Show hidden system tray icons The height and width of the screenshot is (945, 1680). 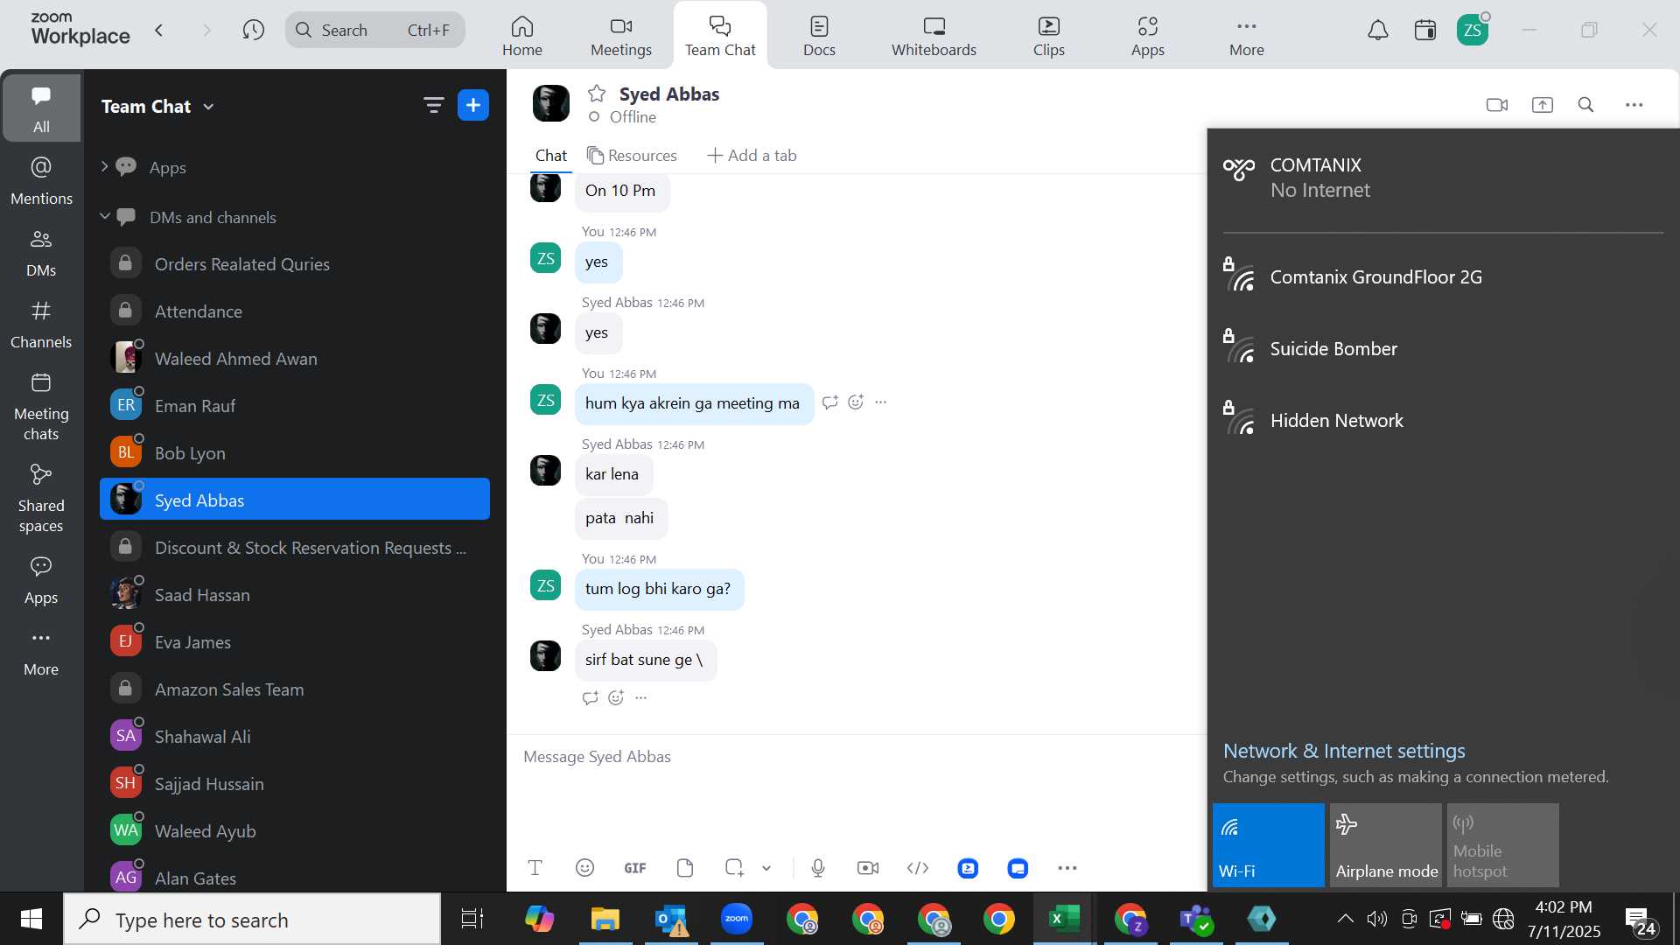[x=1345, y=919]
